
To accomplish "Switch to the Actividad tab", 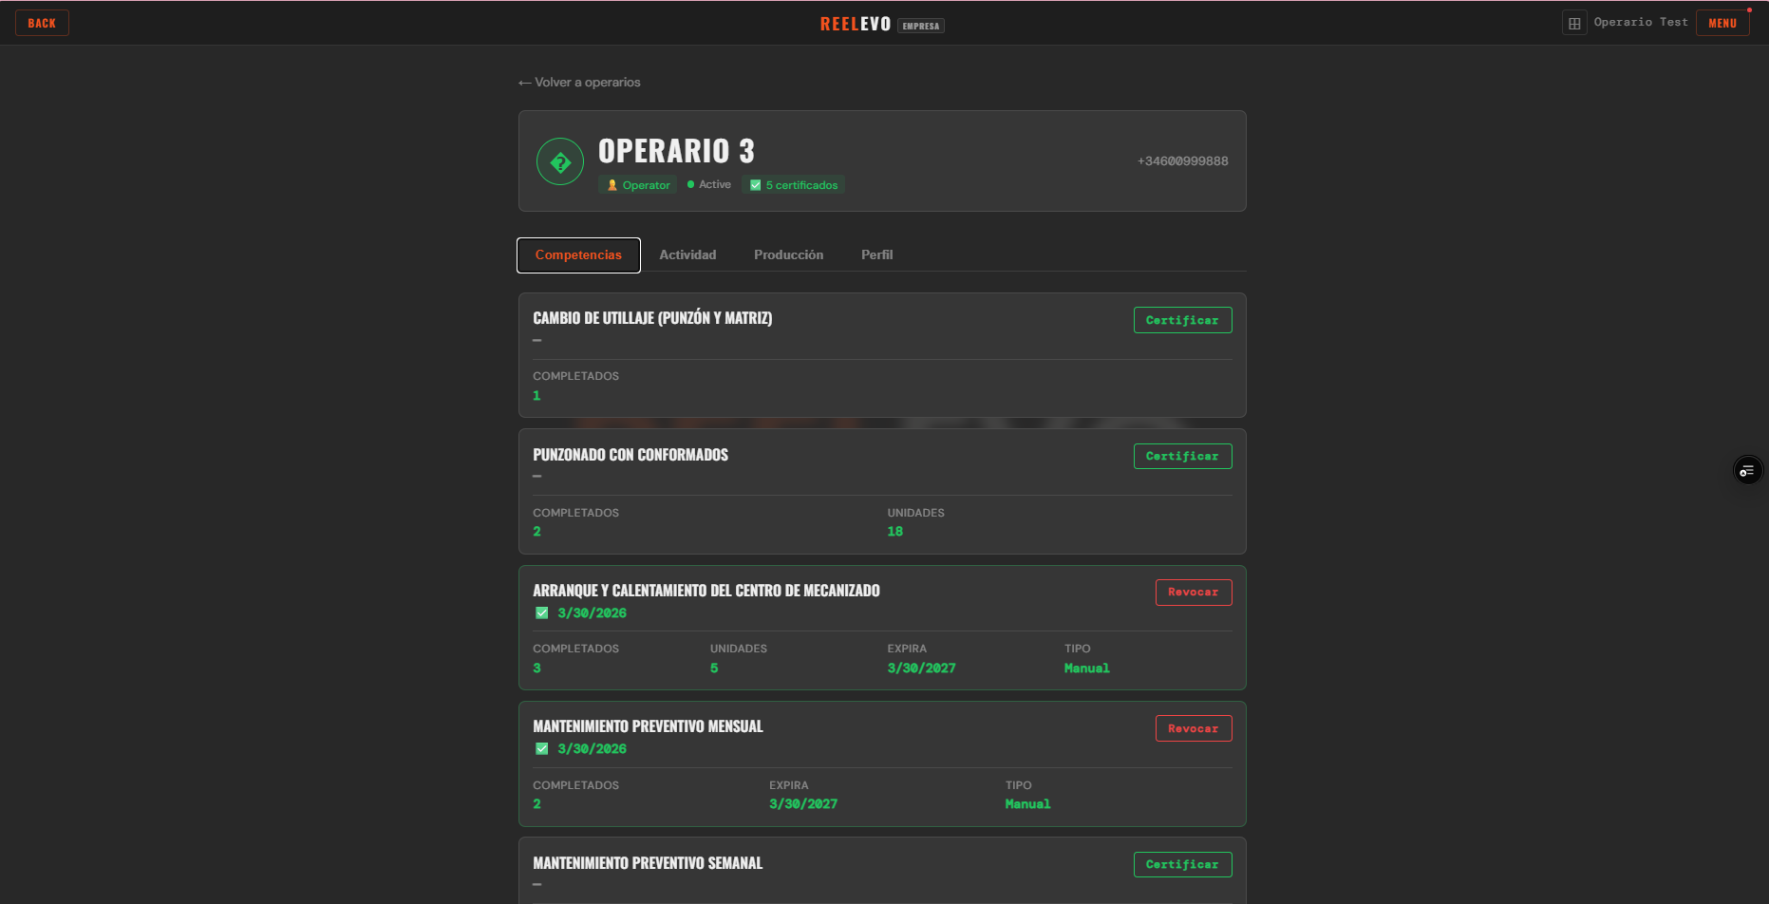I will (687, 254).
